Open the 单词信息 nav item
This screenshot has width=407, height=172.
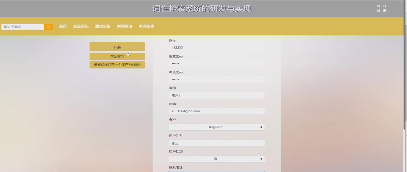click(x=146, y=26)
